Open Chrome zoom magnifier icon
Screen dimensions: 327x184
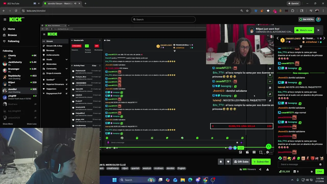tap(242, 11)
